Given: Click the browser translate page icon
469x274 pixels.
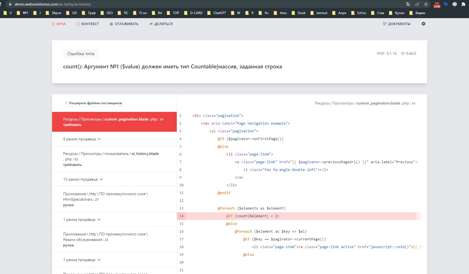Looking at the screenshot, I should click(x=408, y=4).
